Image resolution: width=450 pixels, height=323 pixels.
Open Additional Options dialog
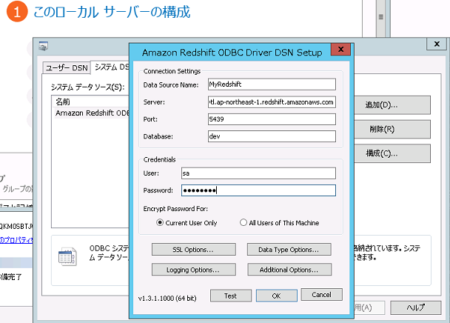click(289, 270)
